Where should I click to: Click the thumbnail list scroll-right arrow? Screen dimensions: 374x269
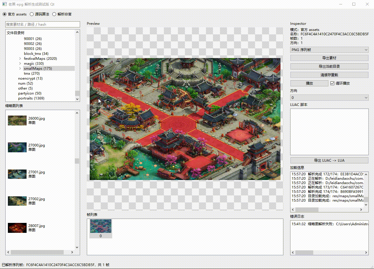72,252
